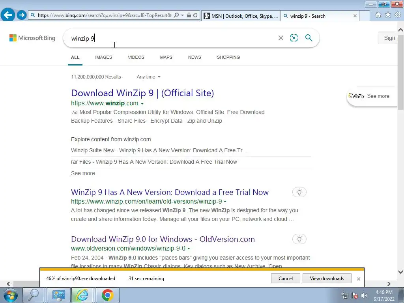The width and height of the screenshot is (404, 303).
Task: Click the Home icon in IE toolbar
Action: pos(378,15)
